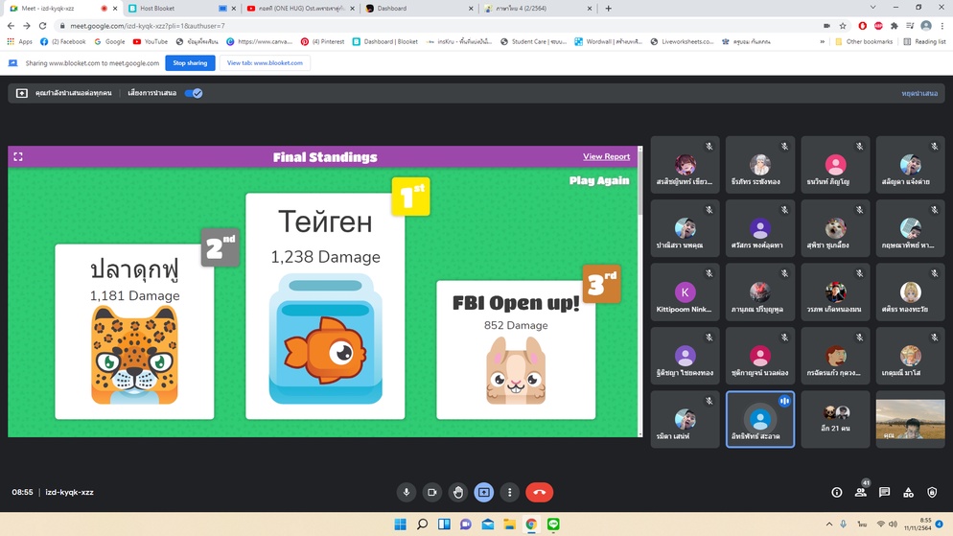The image size is (953, 536).
Task: Mute the microphone in Meet controls
Action: point(406,492)
